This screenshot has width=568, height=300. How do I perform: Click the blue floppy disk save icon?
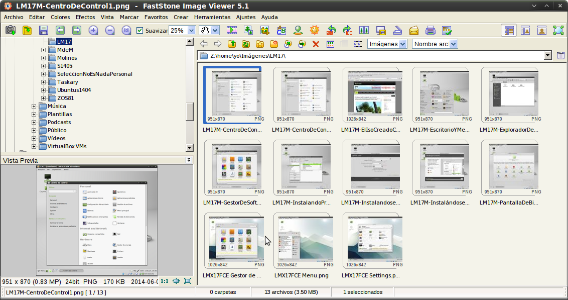tap(44, 30)
